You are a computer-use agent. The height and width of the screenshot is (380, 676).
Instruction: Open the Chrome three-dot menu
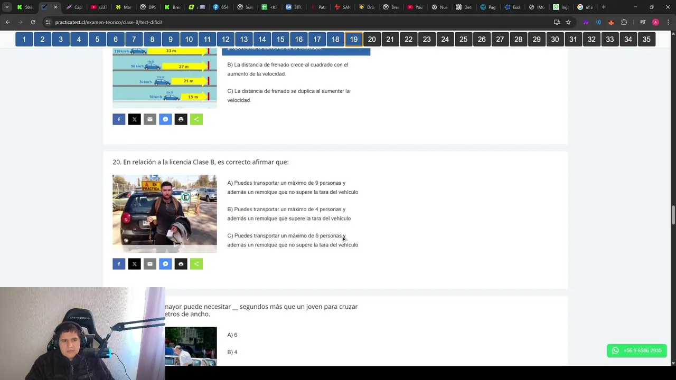[x=668, y=22]
